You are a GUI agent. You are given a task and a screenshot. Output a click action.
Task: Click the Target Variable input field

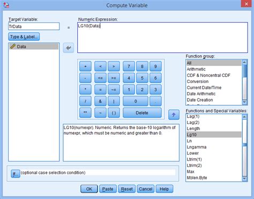point(34,26)
